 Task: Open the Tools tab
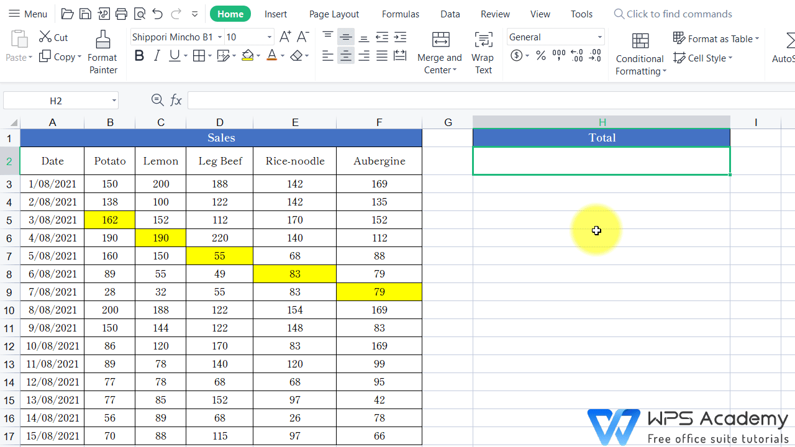(x=582, y=14)
